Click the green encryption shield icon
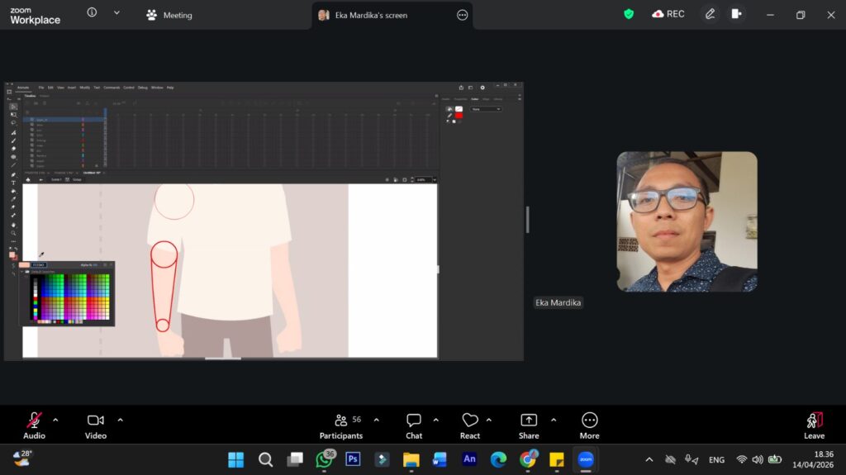Screen dimensions: 846x475 [629, 14]
